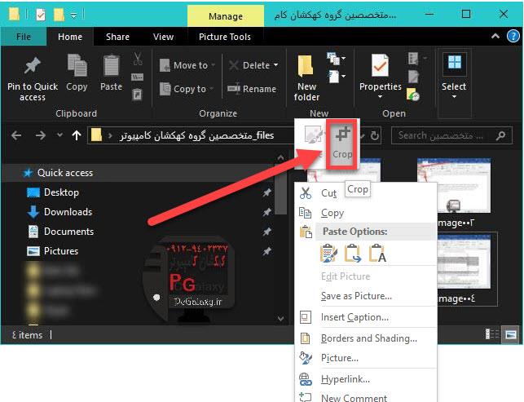Viewport: 524px width, 402px height.
Task: Click navigation pane scroll up arrow
Action: click(x=280, y=157)
